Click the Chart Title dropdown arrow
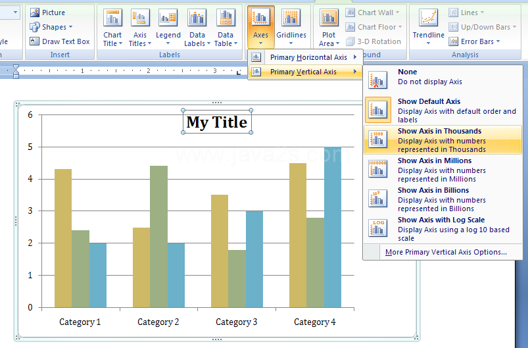This screenshot has height=348, width=528. [x=120, y=43]
